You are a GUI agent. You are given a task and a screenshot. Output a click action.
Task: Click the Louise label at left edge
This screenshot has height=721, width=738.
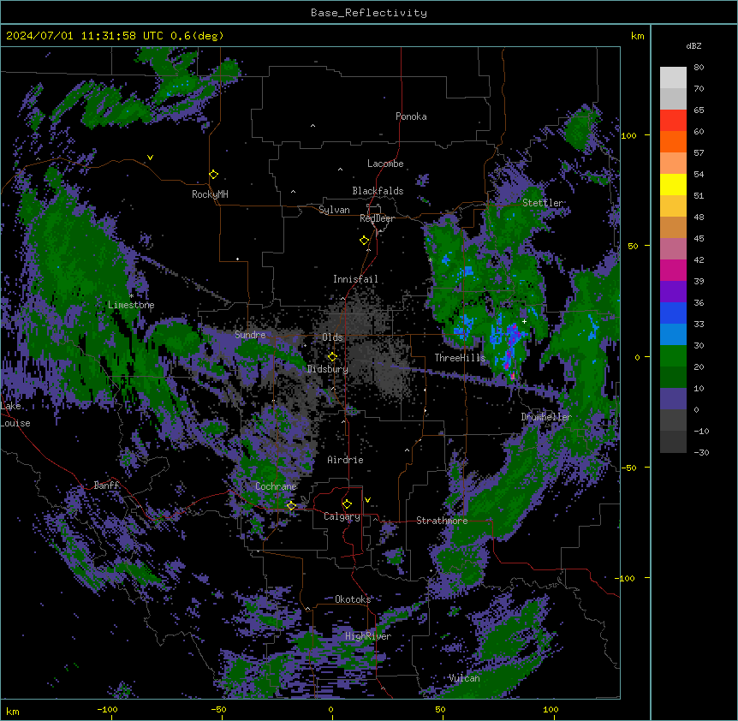coord(15,423)
